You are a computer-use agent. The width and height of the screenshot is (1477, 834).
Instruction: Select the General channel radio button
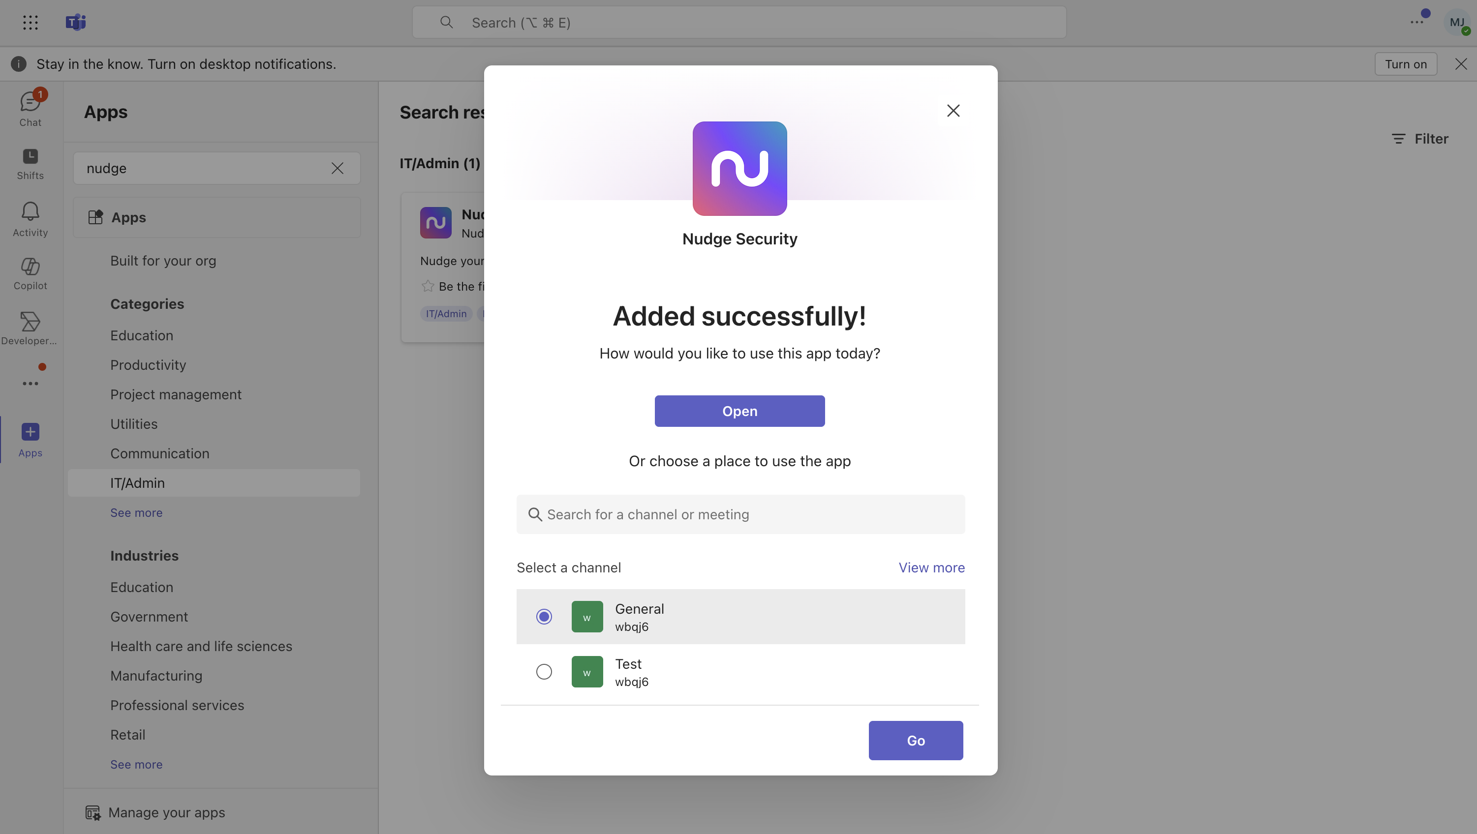(x=544, y=616)
